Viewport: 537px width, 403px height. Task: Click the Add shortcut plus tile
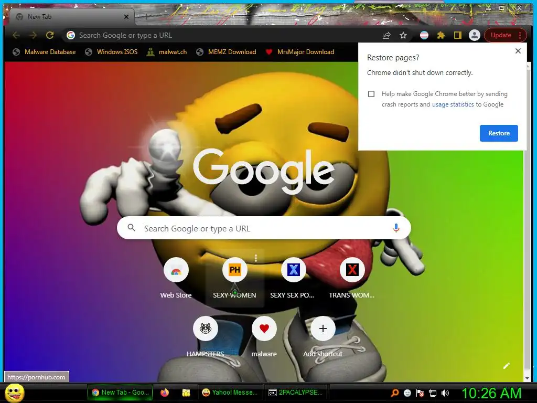(x=323, y=336)
